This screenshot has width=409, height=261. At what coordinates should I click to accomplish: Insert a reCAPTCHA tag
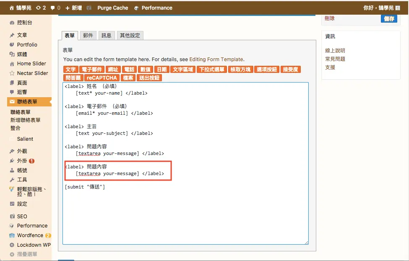coord(102,78)
